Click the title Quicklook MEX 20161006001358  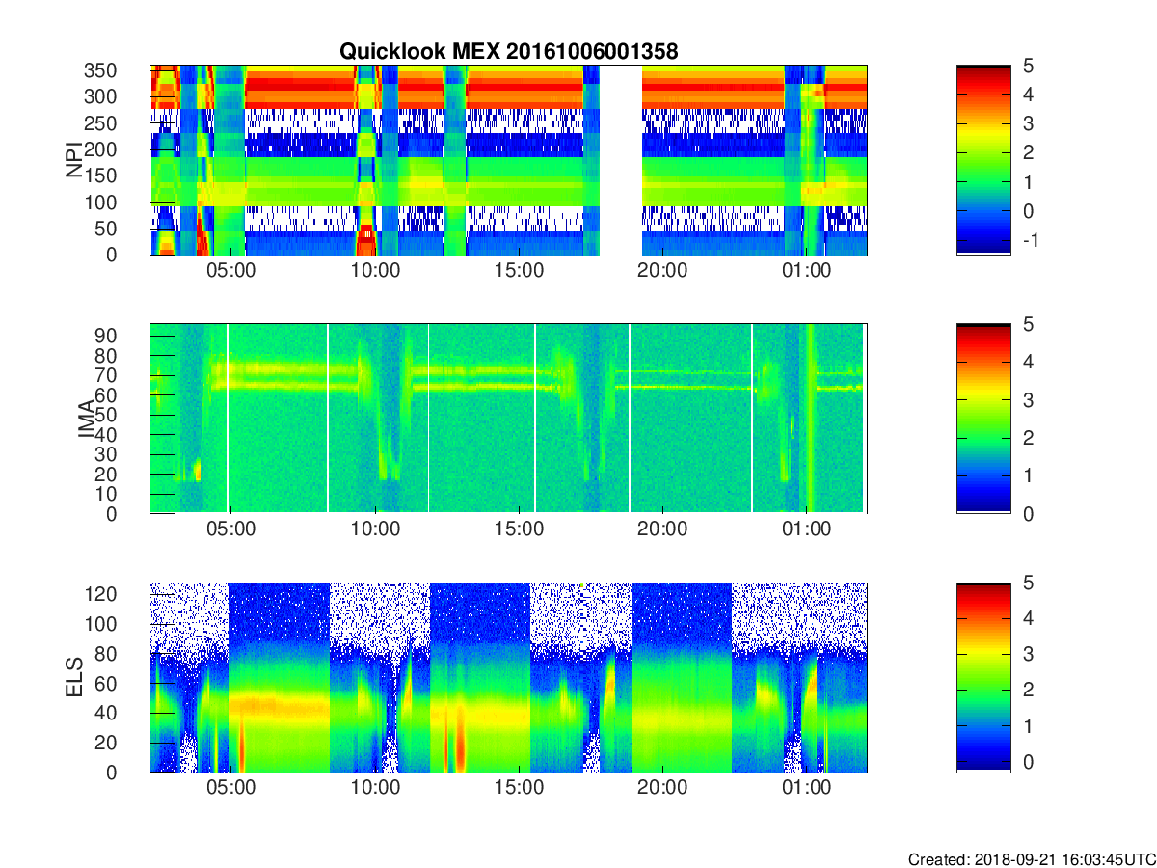coord(508,52)
